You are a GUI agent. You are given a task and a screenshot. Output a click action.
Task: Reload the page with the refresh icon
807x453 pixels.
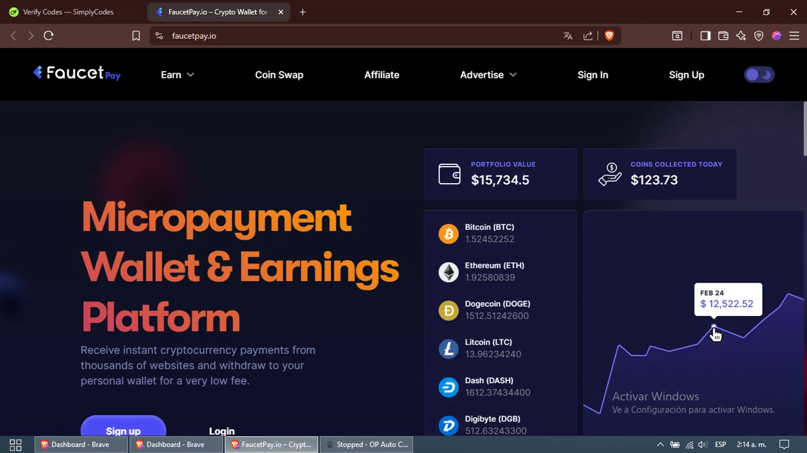(48, 35)
